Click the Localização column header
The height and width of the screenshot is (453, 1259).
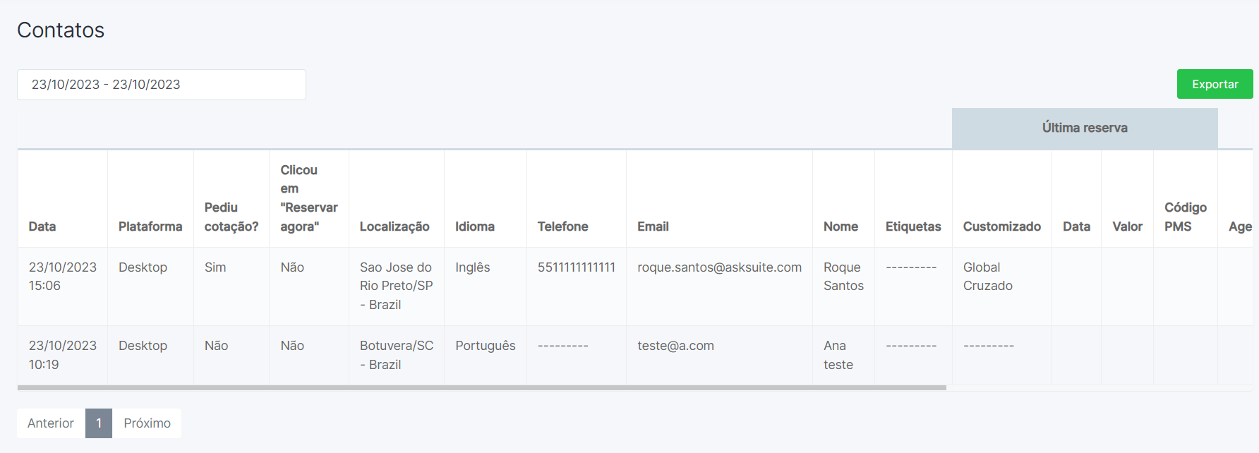[394, 226]
